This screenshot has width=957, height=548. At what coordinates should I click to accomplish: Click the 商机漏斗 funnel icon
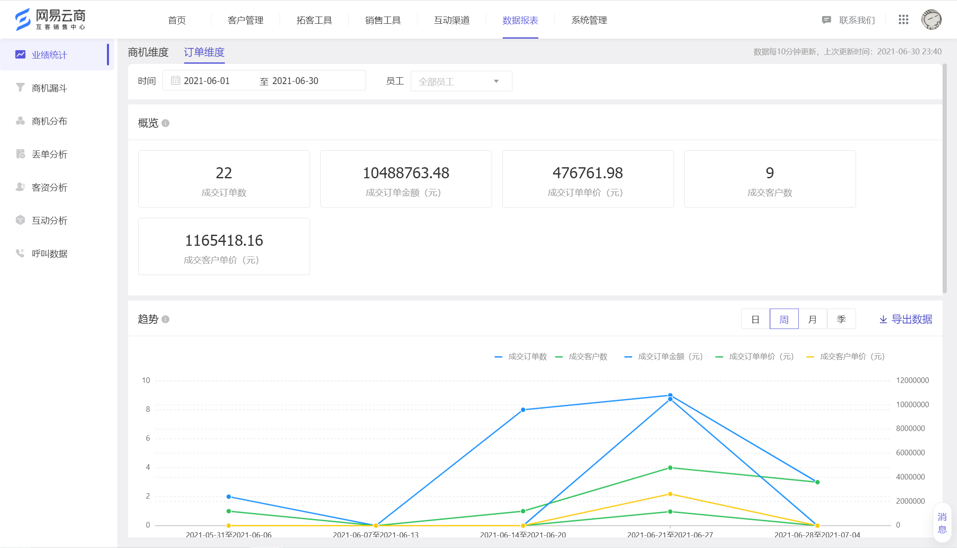tap(20, 87)
